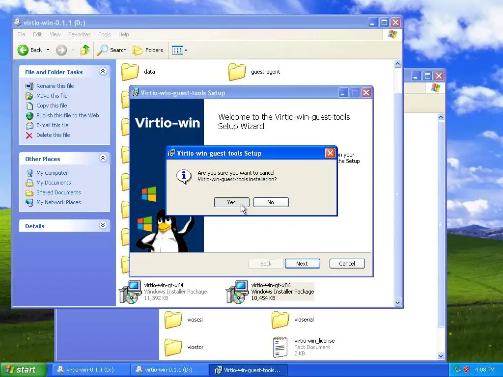
Task: Open the Views dropdown button
Action: click(x=179, y=50)
